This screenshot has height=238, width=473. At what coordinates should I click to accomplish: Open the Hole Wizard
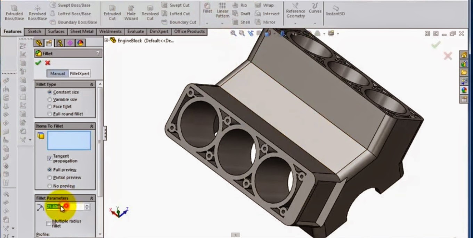131,12
